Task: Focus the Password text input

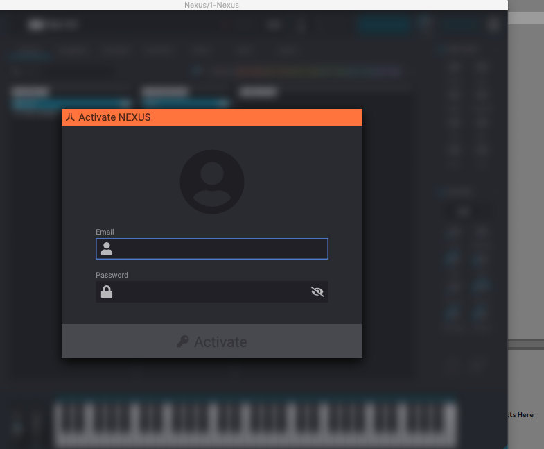Action: point(212,292)
